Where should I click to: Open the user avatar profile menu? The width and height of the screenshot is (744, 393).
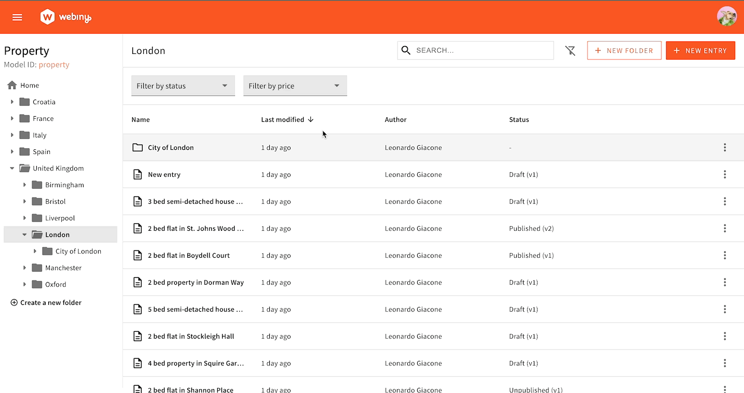[726, 17]
